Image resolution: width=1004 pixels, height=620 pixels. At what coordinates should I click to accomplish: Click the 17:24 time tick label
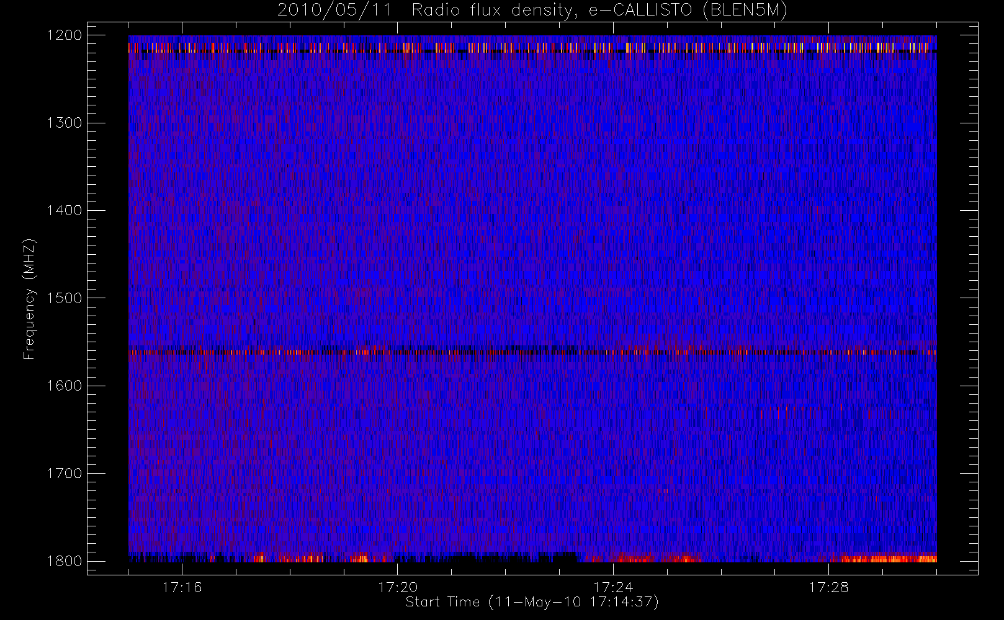(x=613, y=587)
